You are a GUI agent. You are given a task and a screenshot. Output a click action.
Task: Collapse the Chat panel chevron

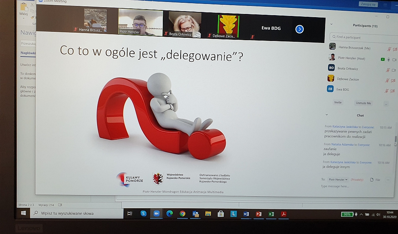click(x=327, y=115)
